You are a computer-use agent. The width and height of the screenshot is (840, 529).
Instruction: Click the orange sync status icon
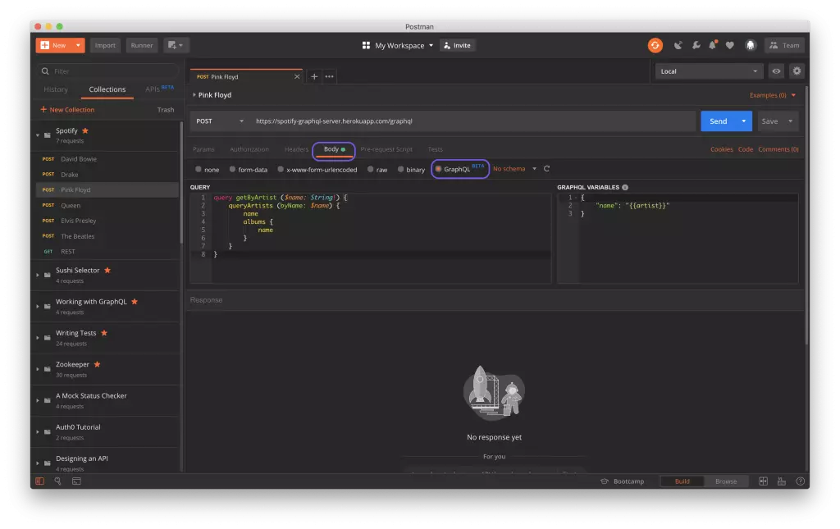pos(655,45)
